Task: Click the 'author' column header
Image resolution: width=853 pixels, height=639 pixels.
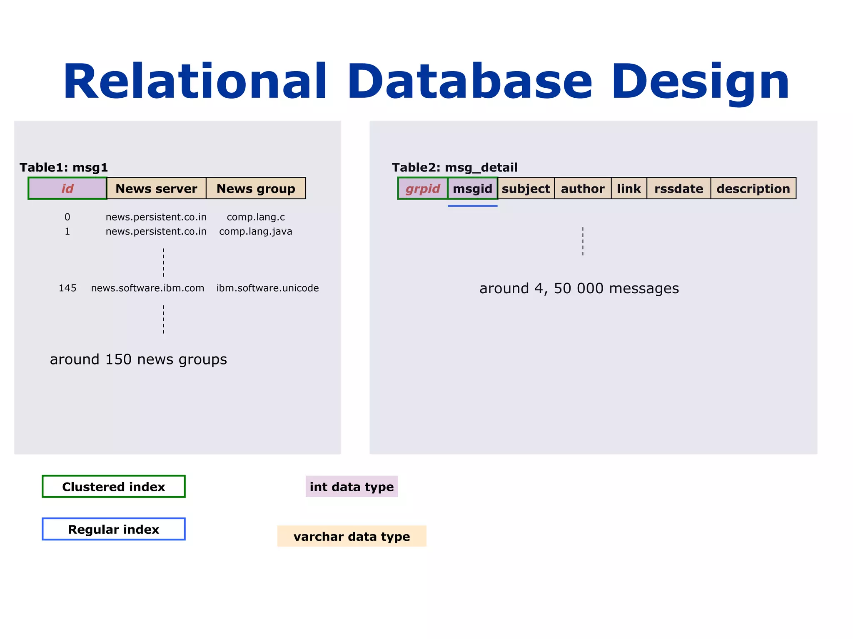Action: [x=583, y=188]
